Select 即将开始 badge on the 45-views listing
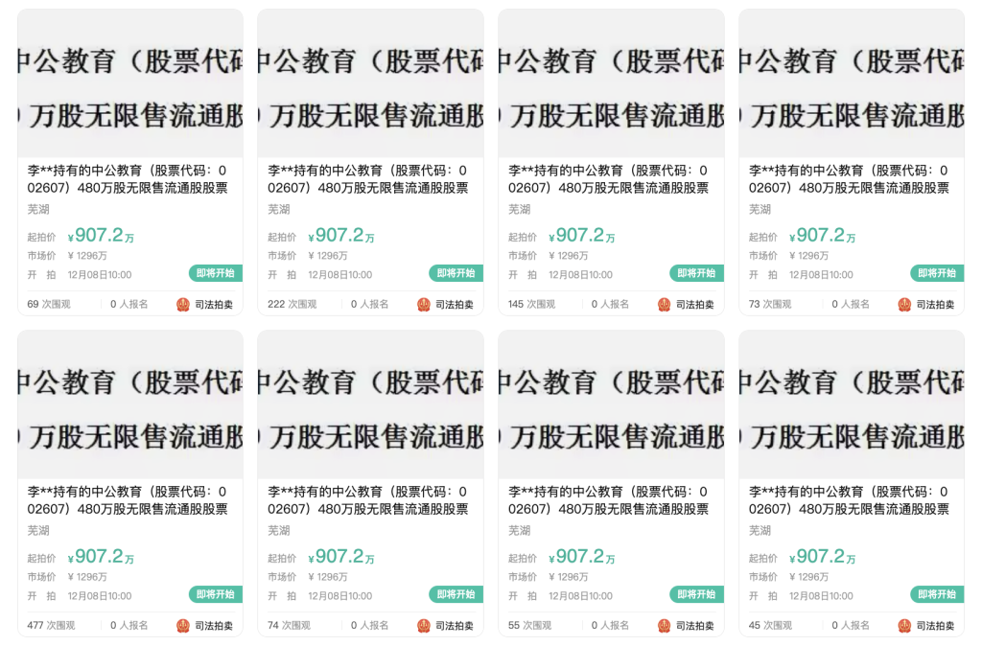The width and height of the screenshot is (982, 646). (x=937, y=594)
